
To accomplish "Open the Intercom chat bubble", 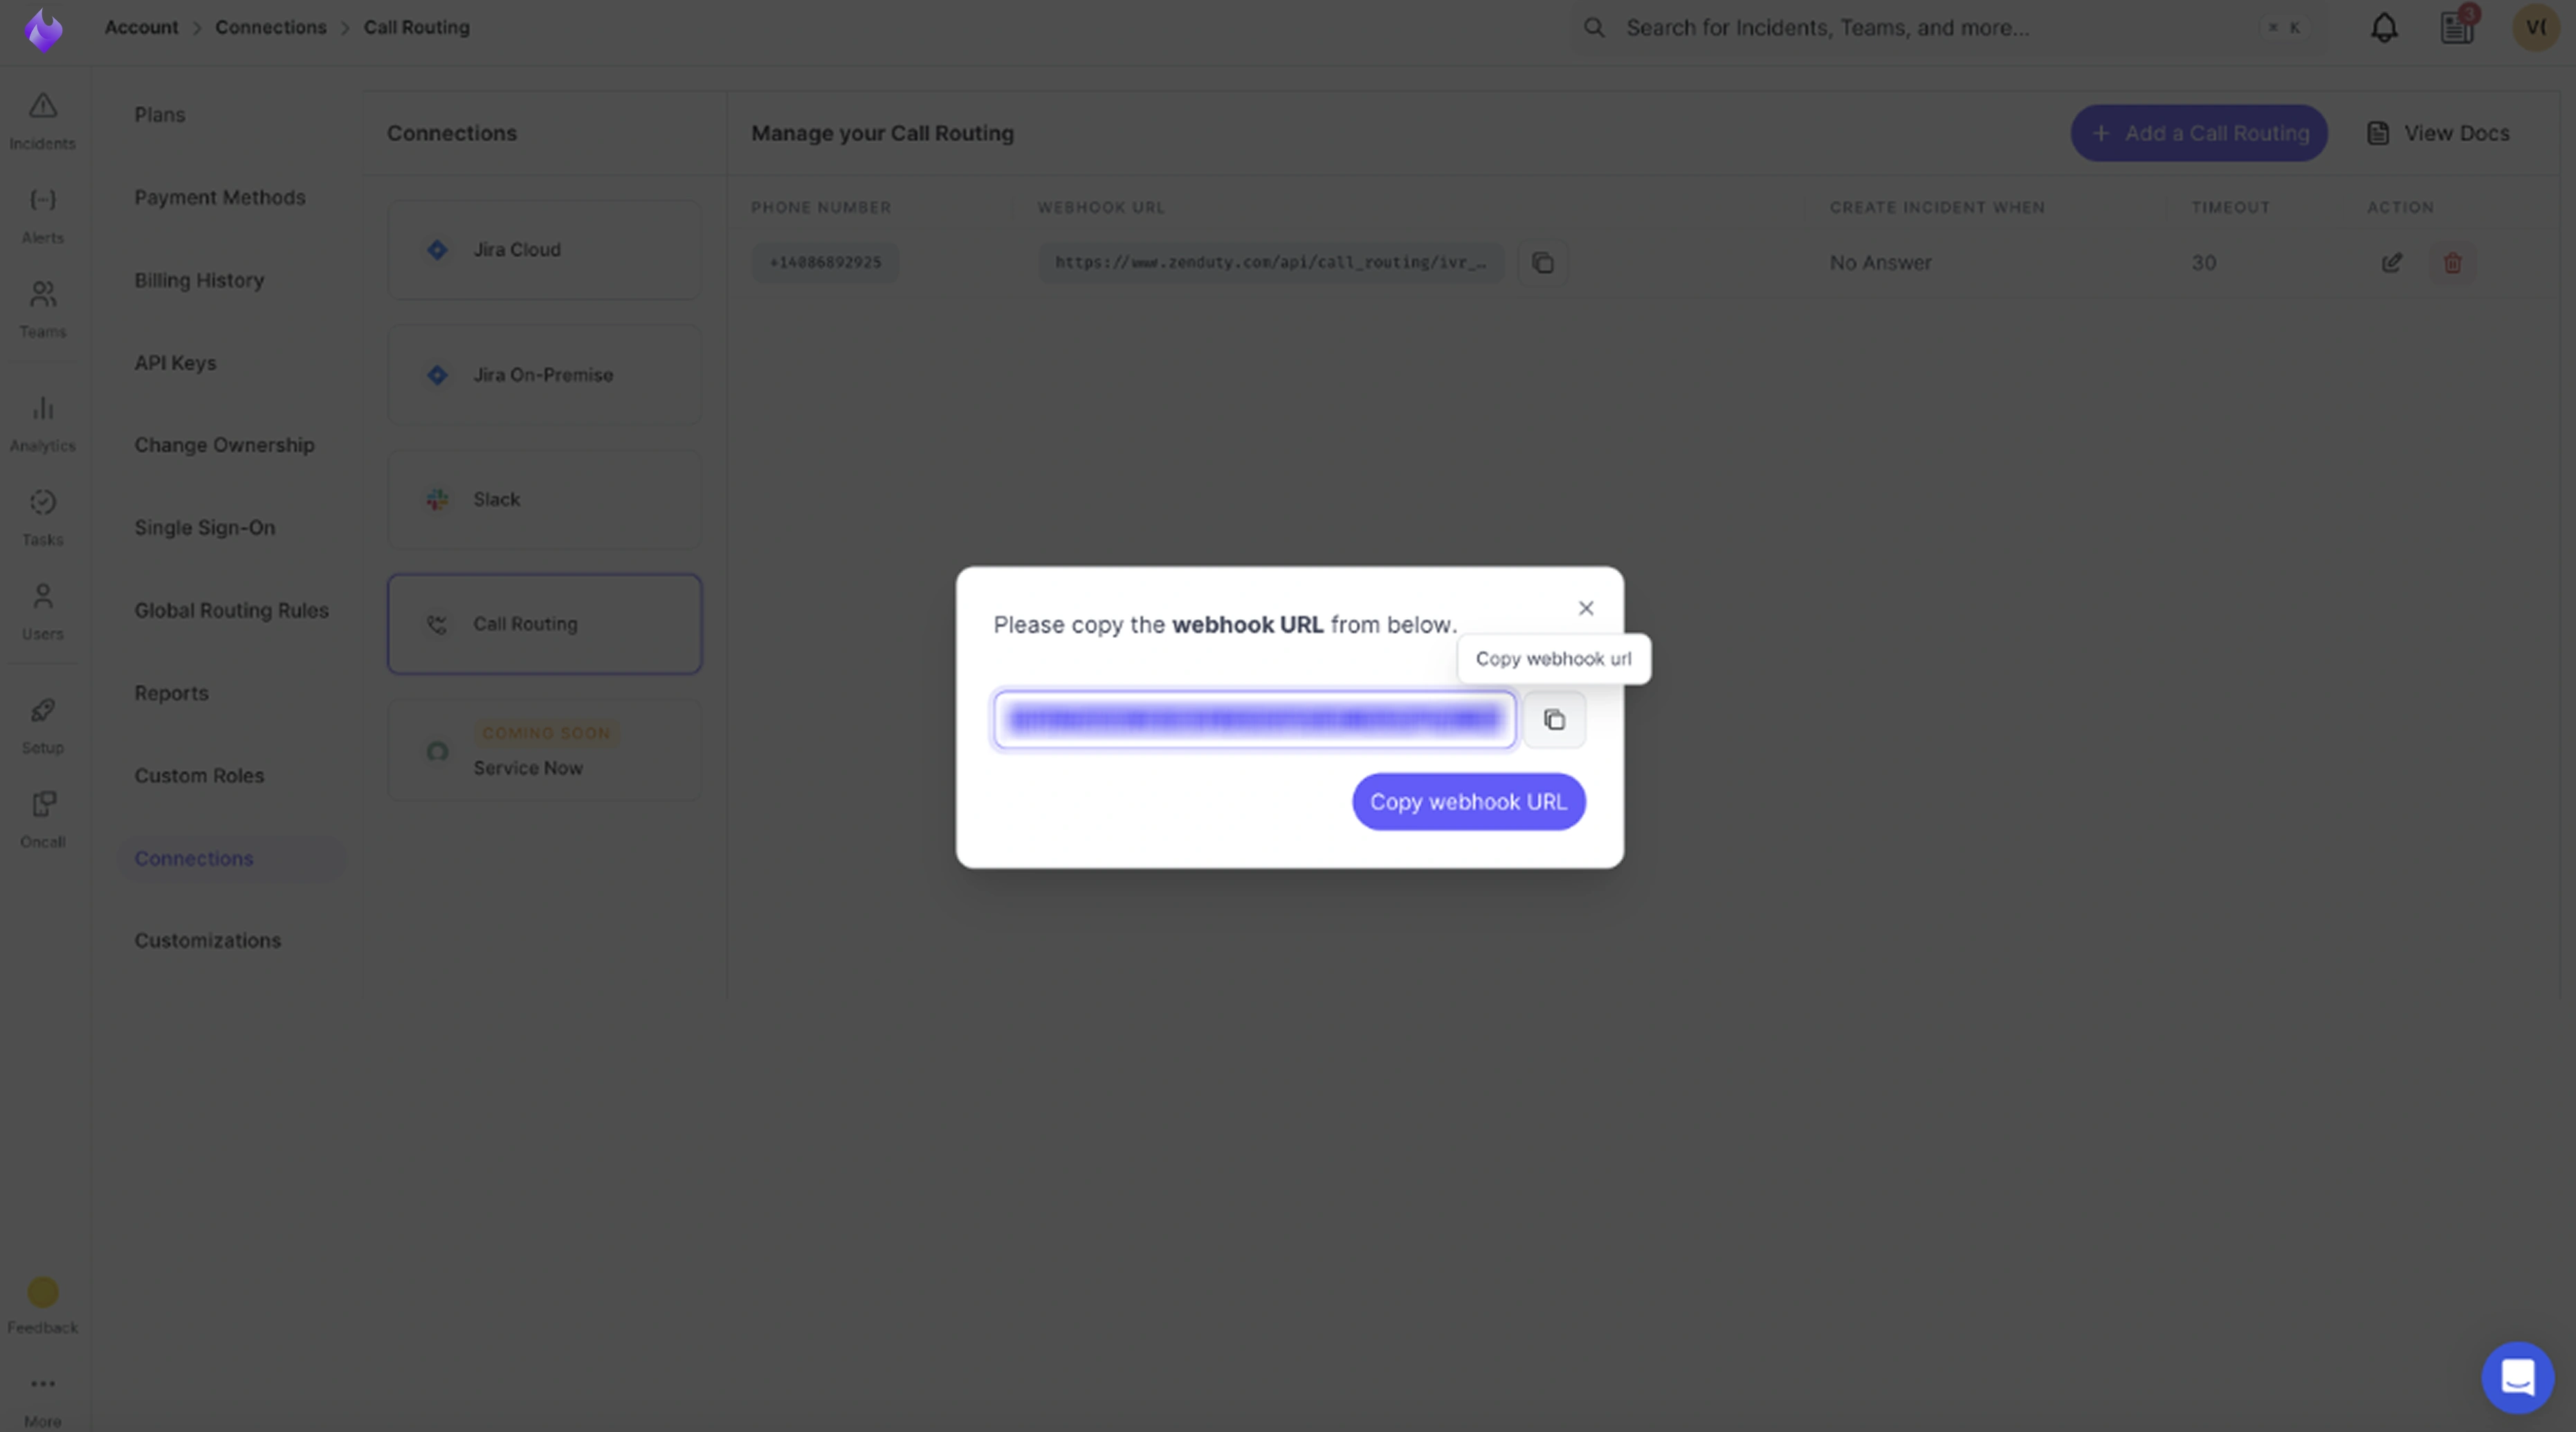I will (x=2517, y=1377).
